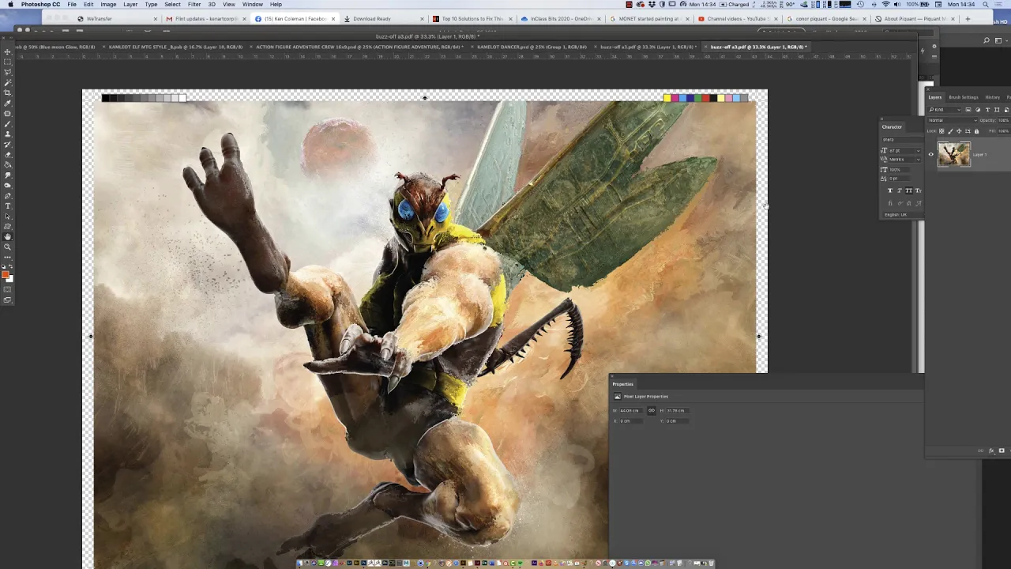The image size is (1011, 569).
Task: Click the width field in Properties
Action: click(632, 411)
